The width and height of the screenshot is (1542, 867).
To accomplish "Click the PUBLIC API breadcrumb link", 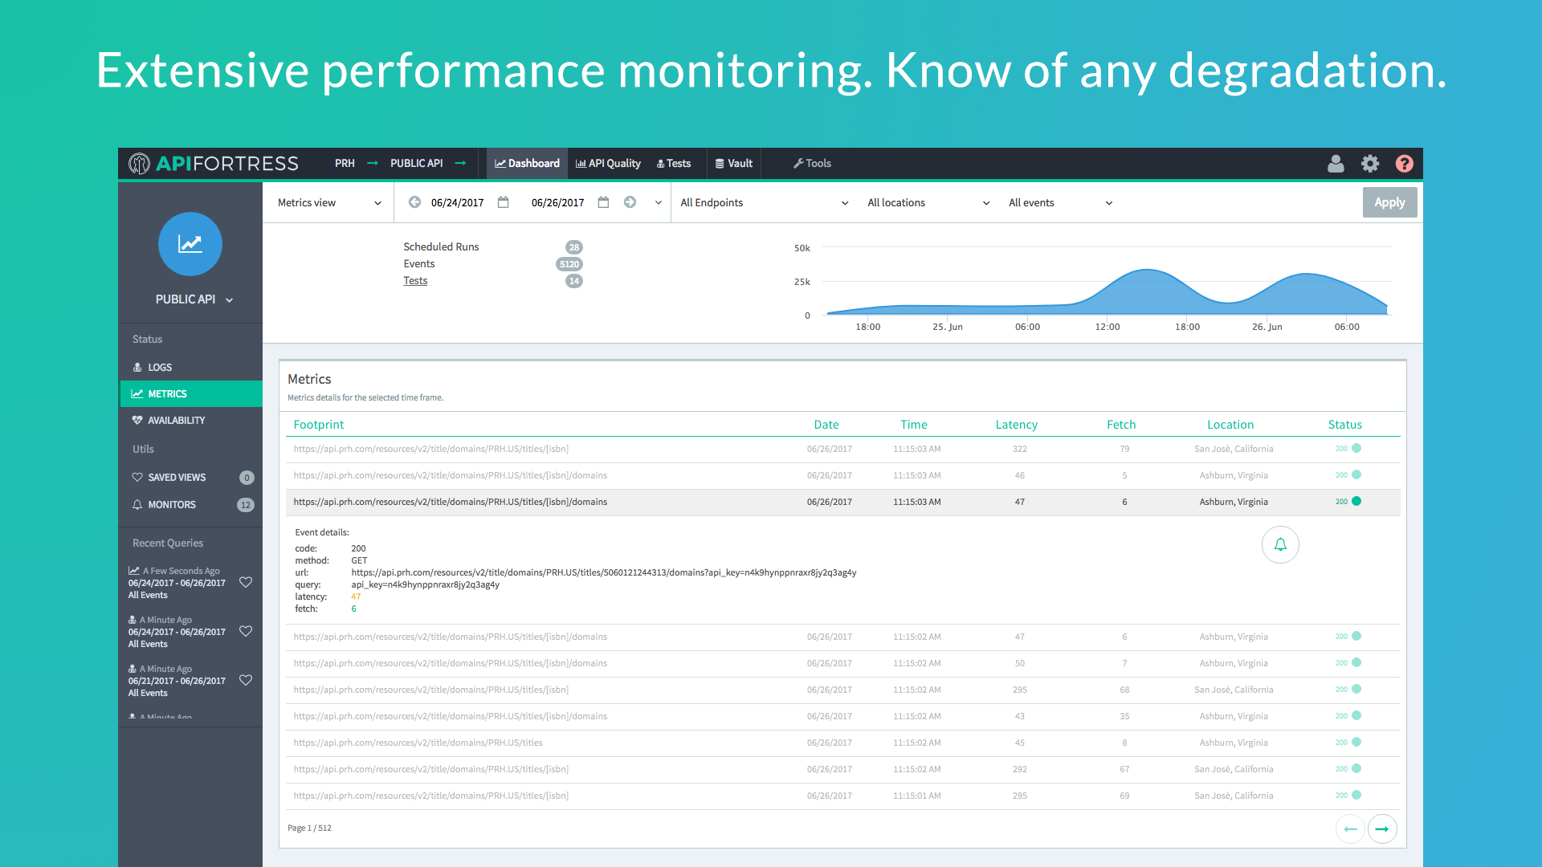I will click(416, 163).
